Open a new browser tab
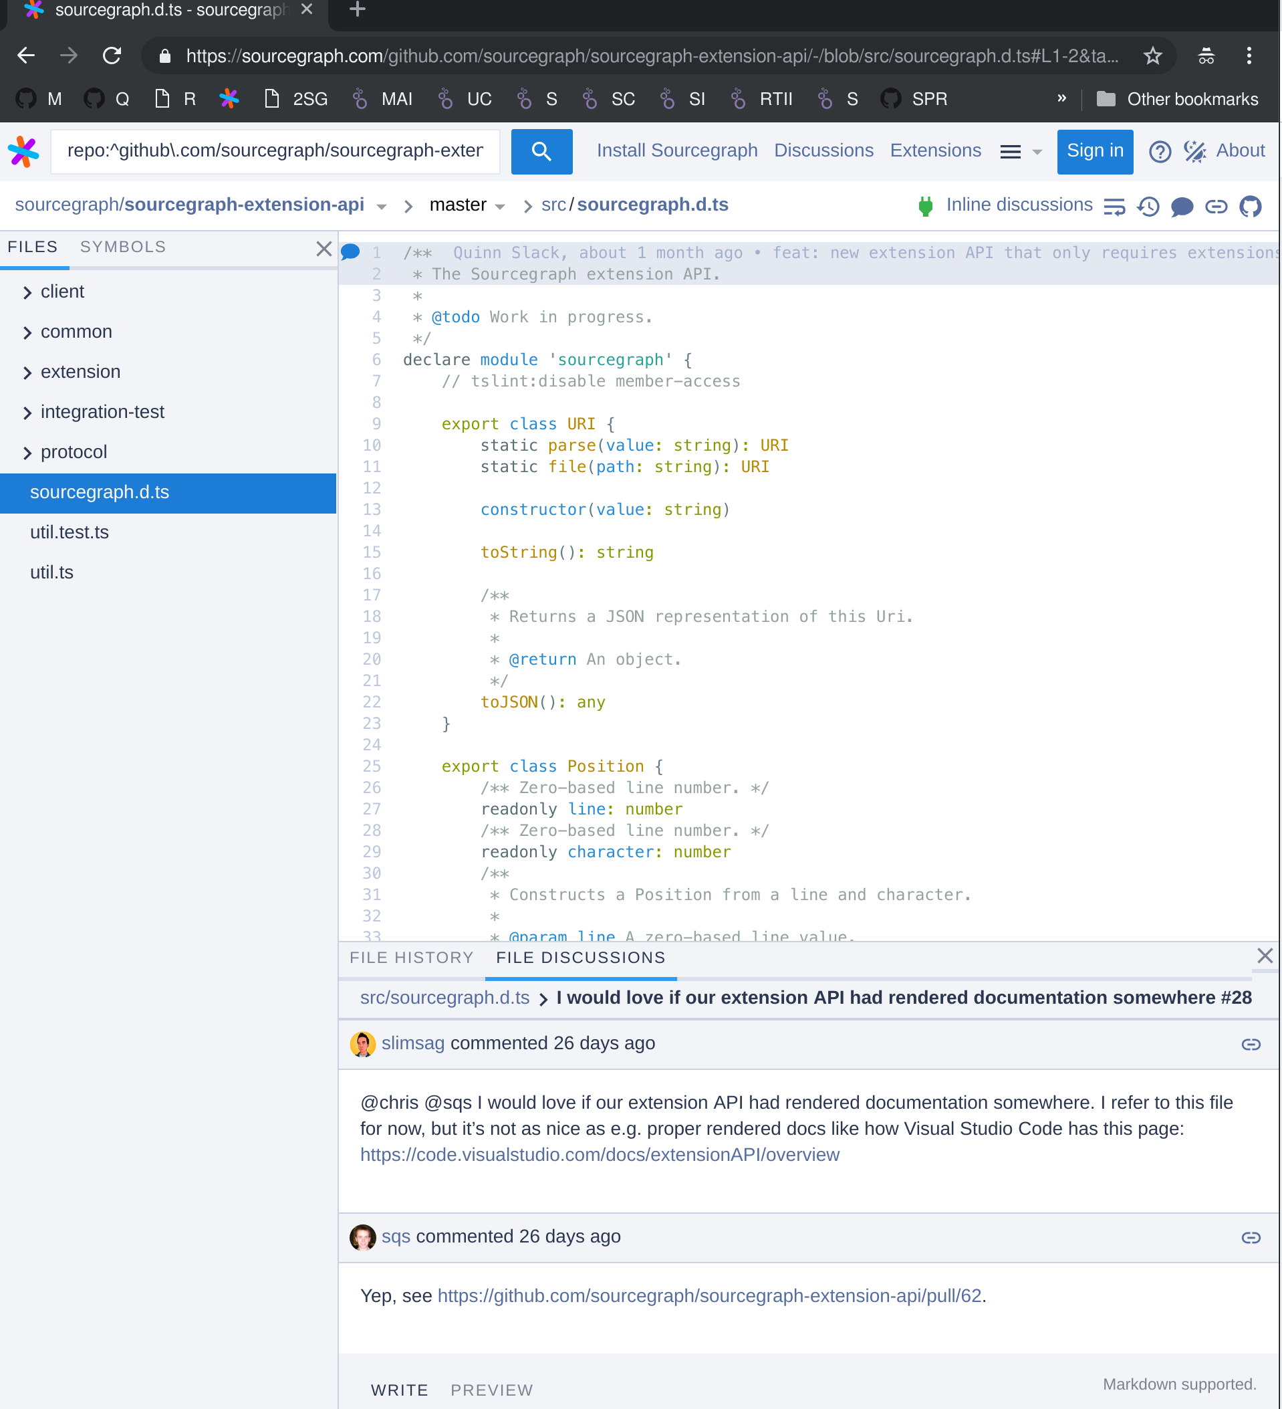The height and width of the screenshot is (1409, 1282). coord(357,10)
